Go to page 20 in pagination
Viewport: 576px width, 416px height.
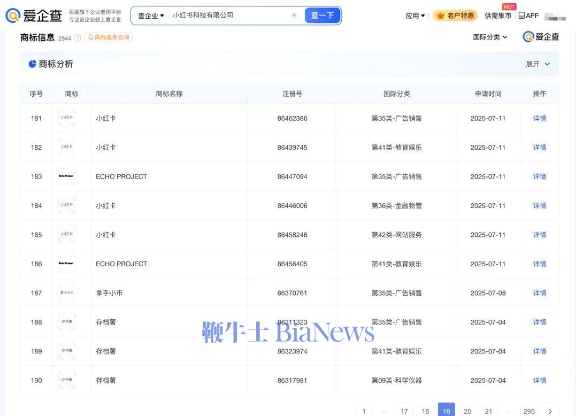tap(467, 411)
